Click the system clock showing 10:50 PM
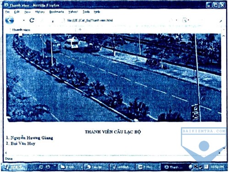229x173 pixels. pyautogui.click(x=217, y=167)
